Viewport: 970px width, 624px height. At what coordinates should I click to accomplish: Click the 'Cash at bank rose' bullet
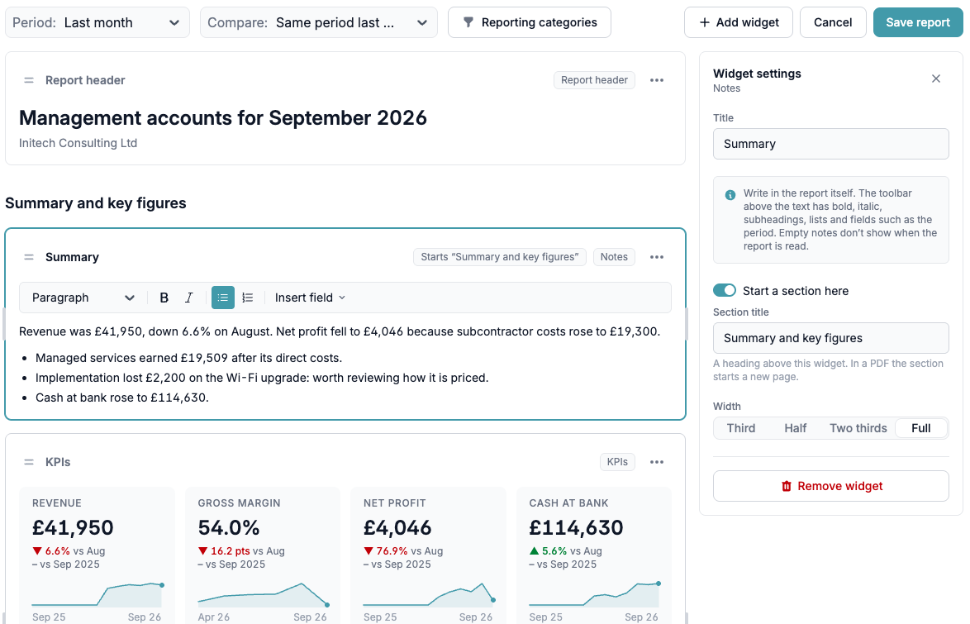point(121,398)
